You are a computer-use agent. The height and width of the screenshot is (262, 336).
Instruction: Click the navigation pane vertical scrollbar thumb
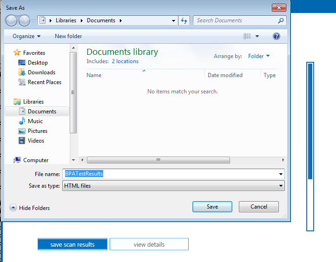(73, 92)
